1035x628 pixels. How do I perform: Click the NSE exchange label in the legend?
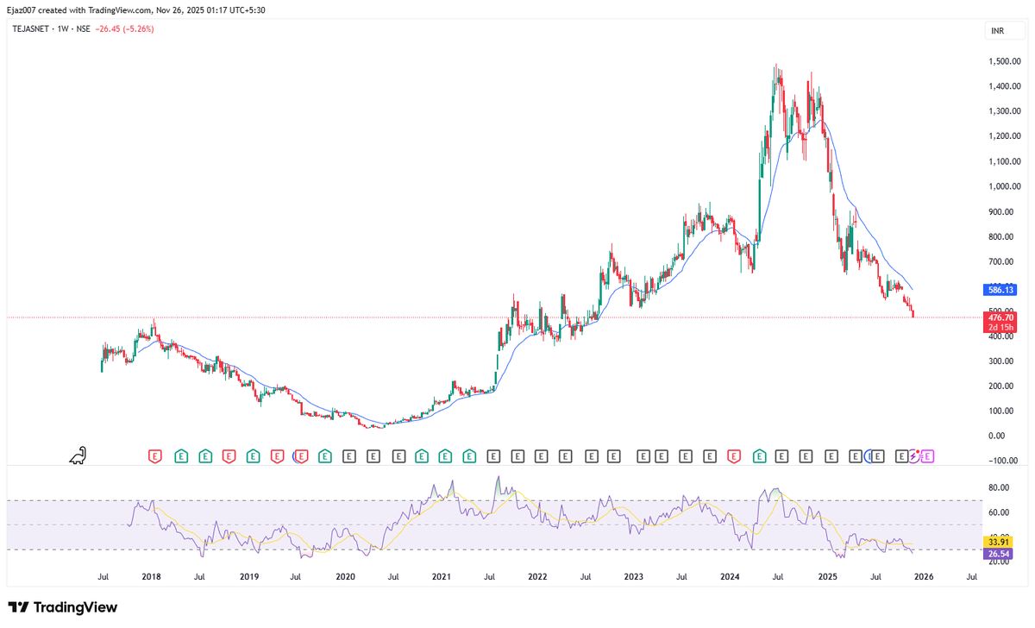tap(83, 30)
